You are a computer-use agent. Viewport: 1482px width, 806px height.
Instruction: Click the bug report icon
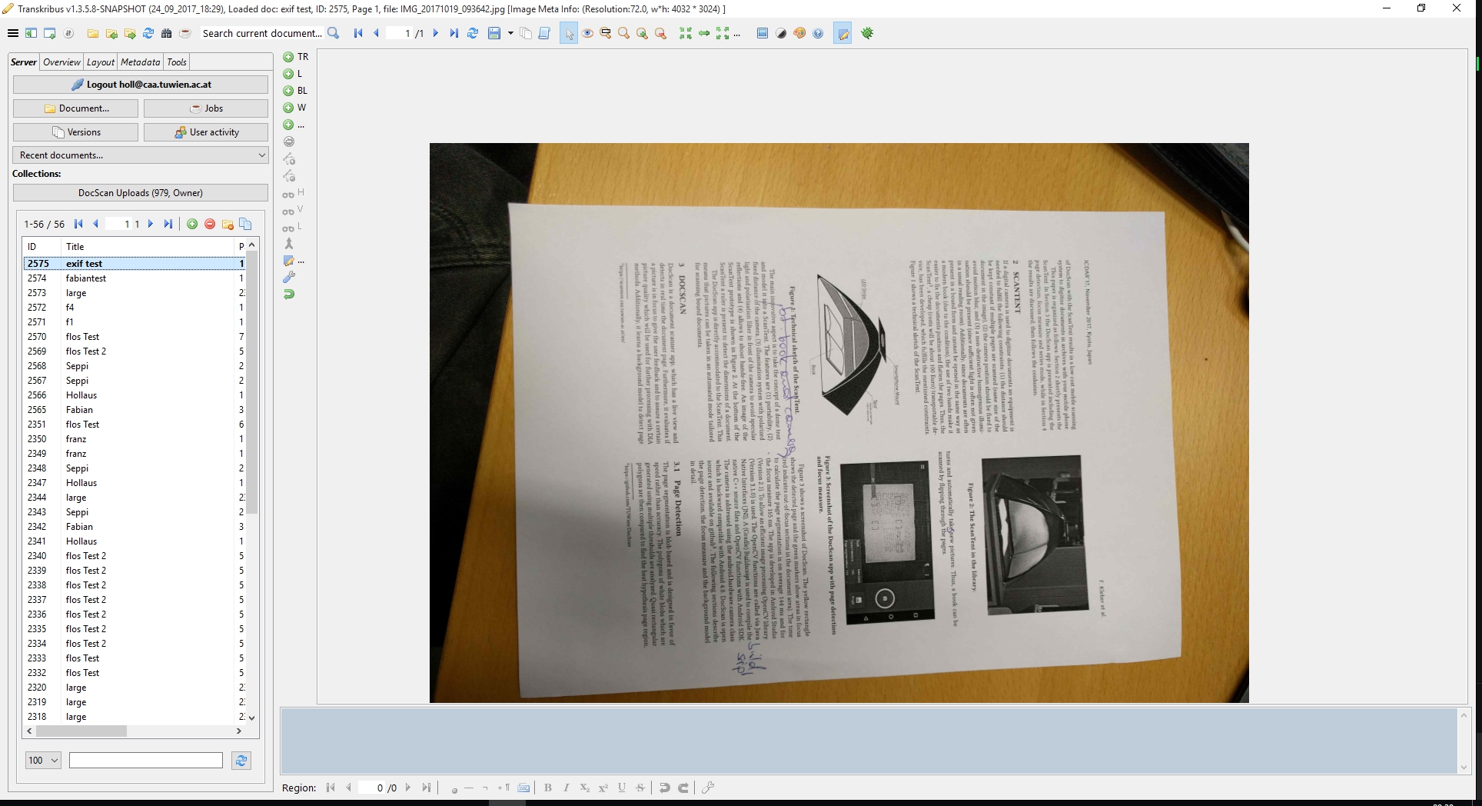pos(867,33)
